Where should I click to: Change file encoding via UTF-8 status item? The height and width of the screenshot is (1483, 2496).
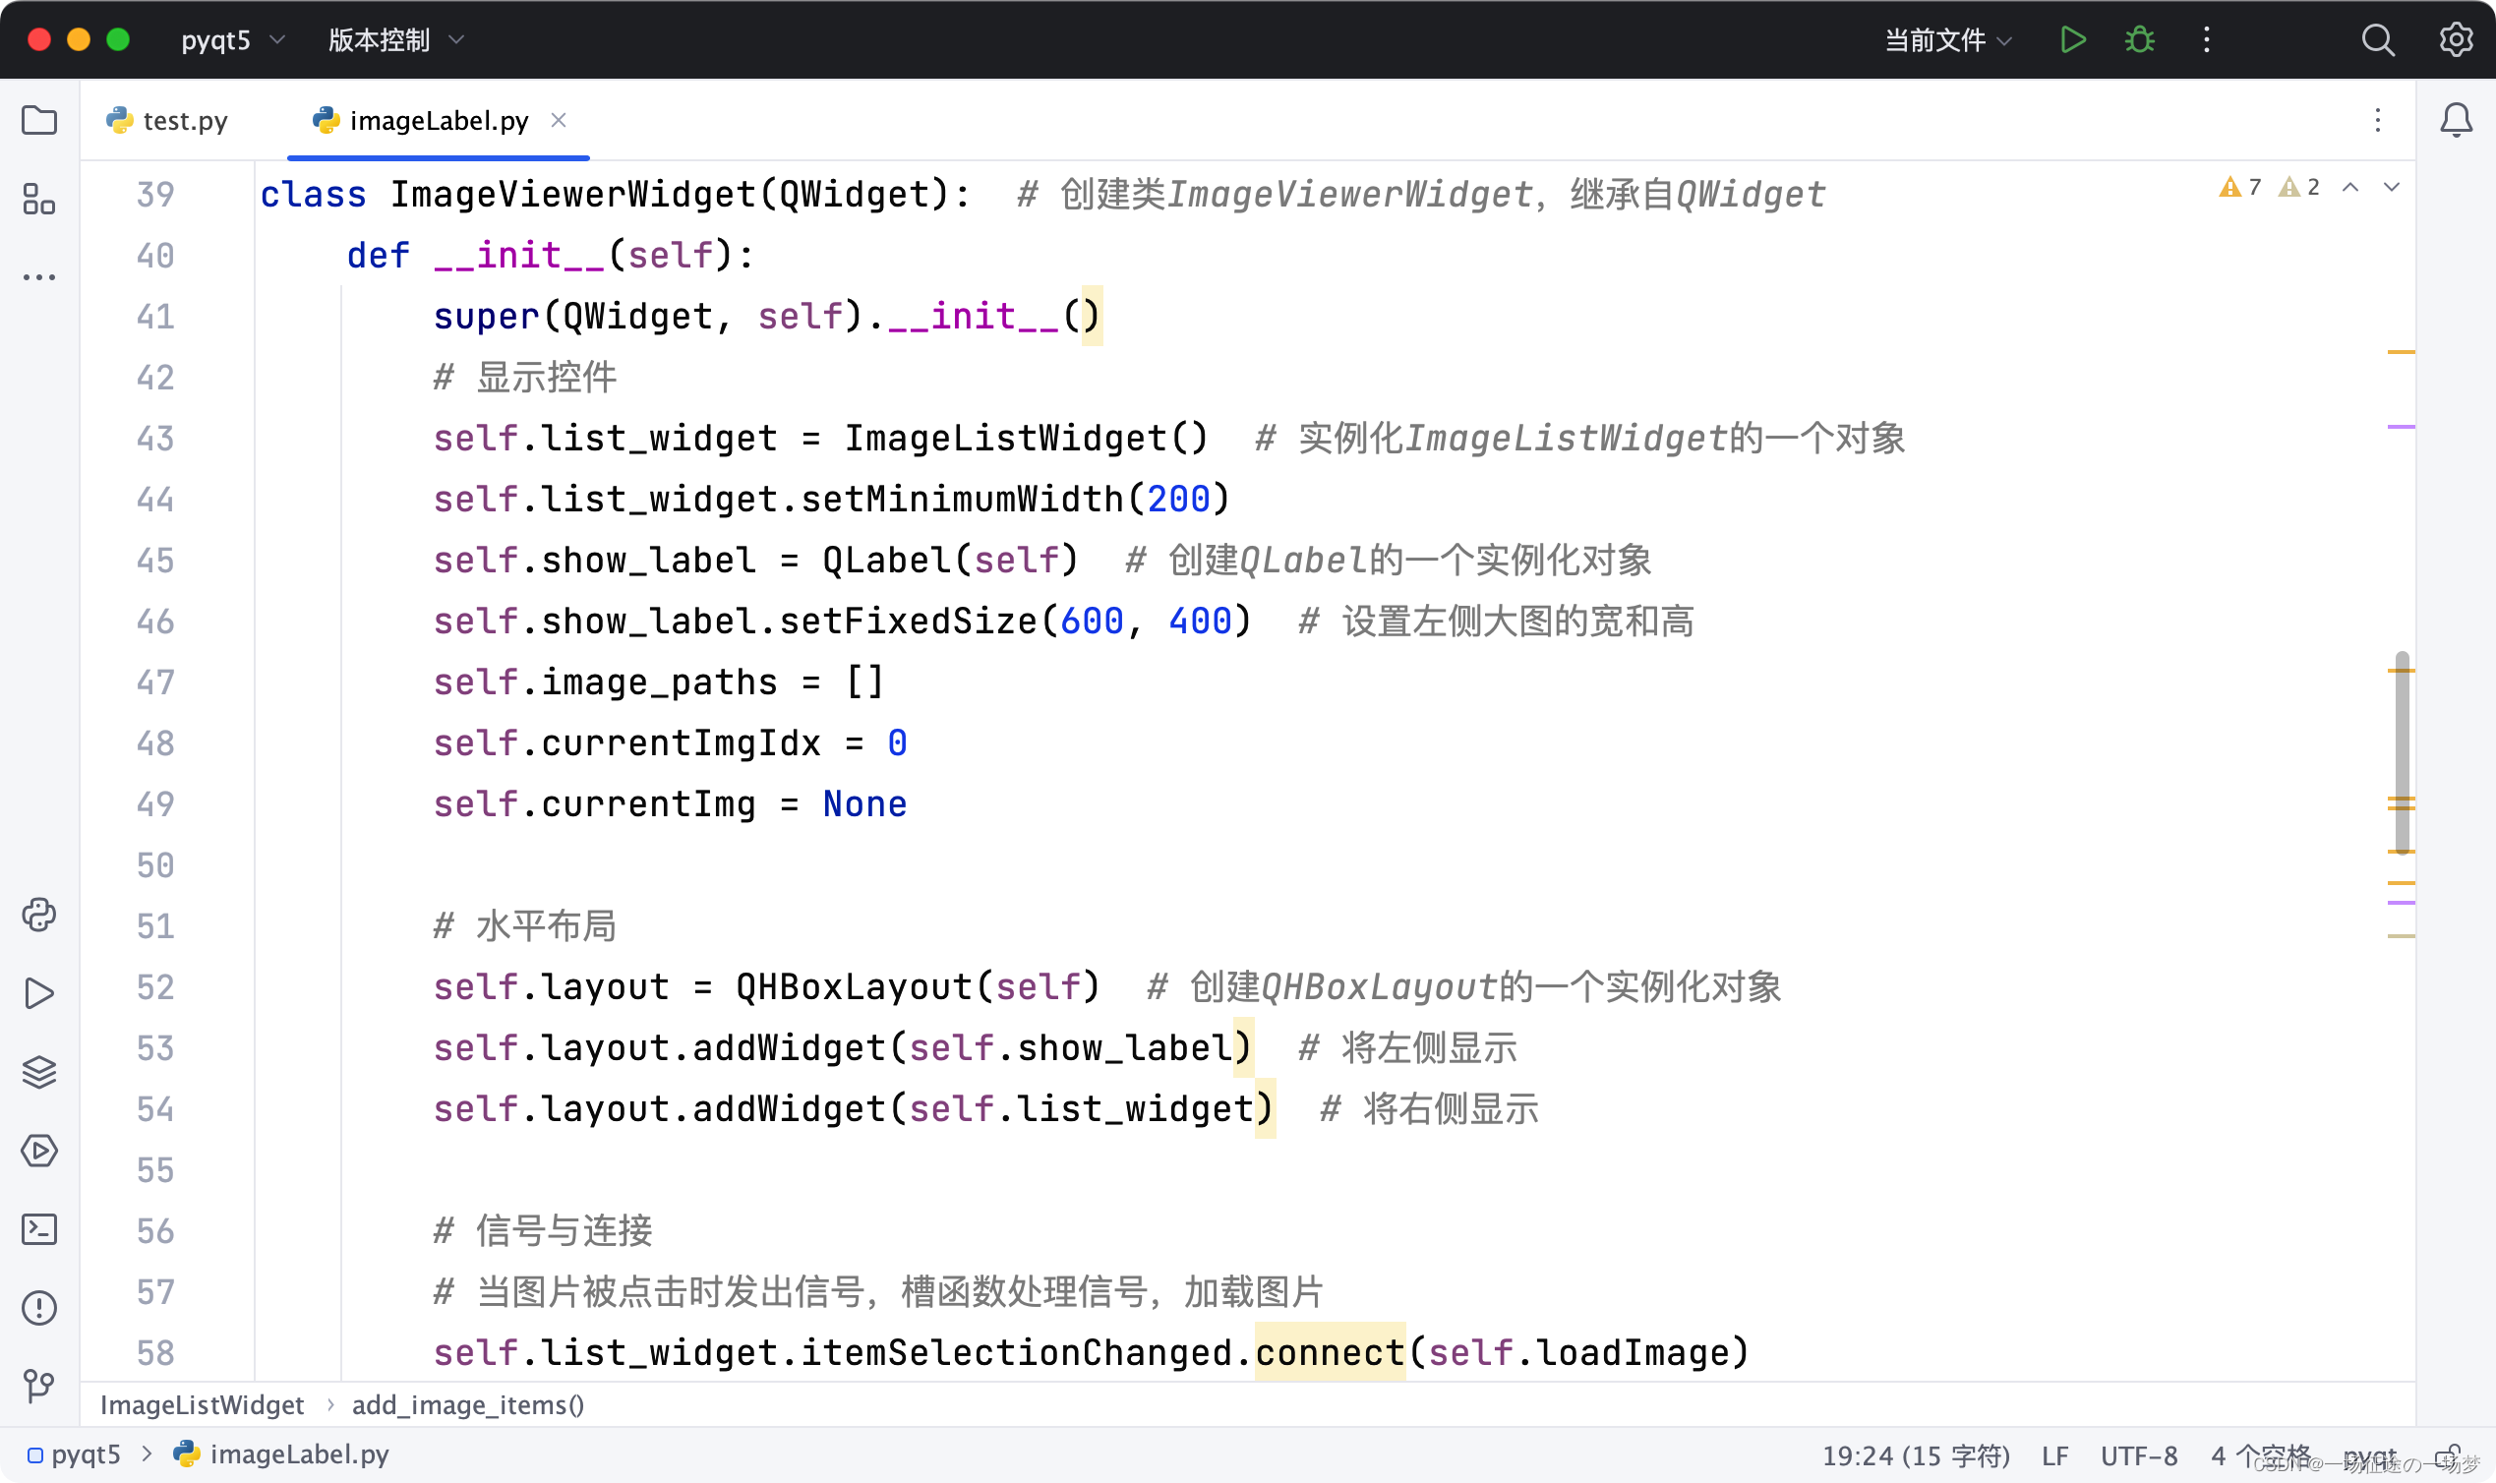pos(2138,1455)
